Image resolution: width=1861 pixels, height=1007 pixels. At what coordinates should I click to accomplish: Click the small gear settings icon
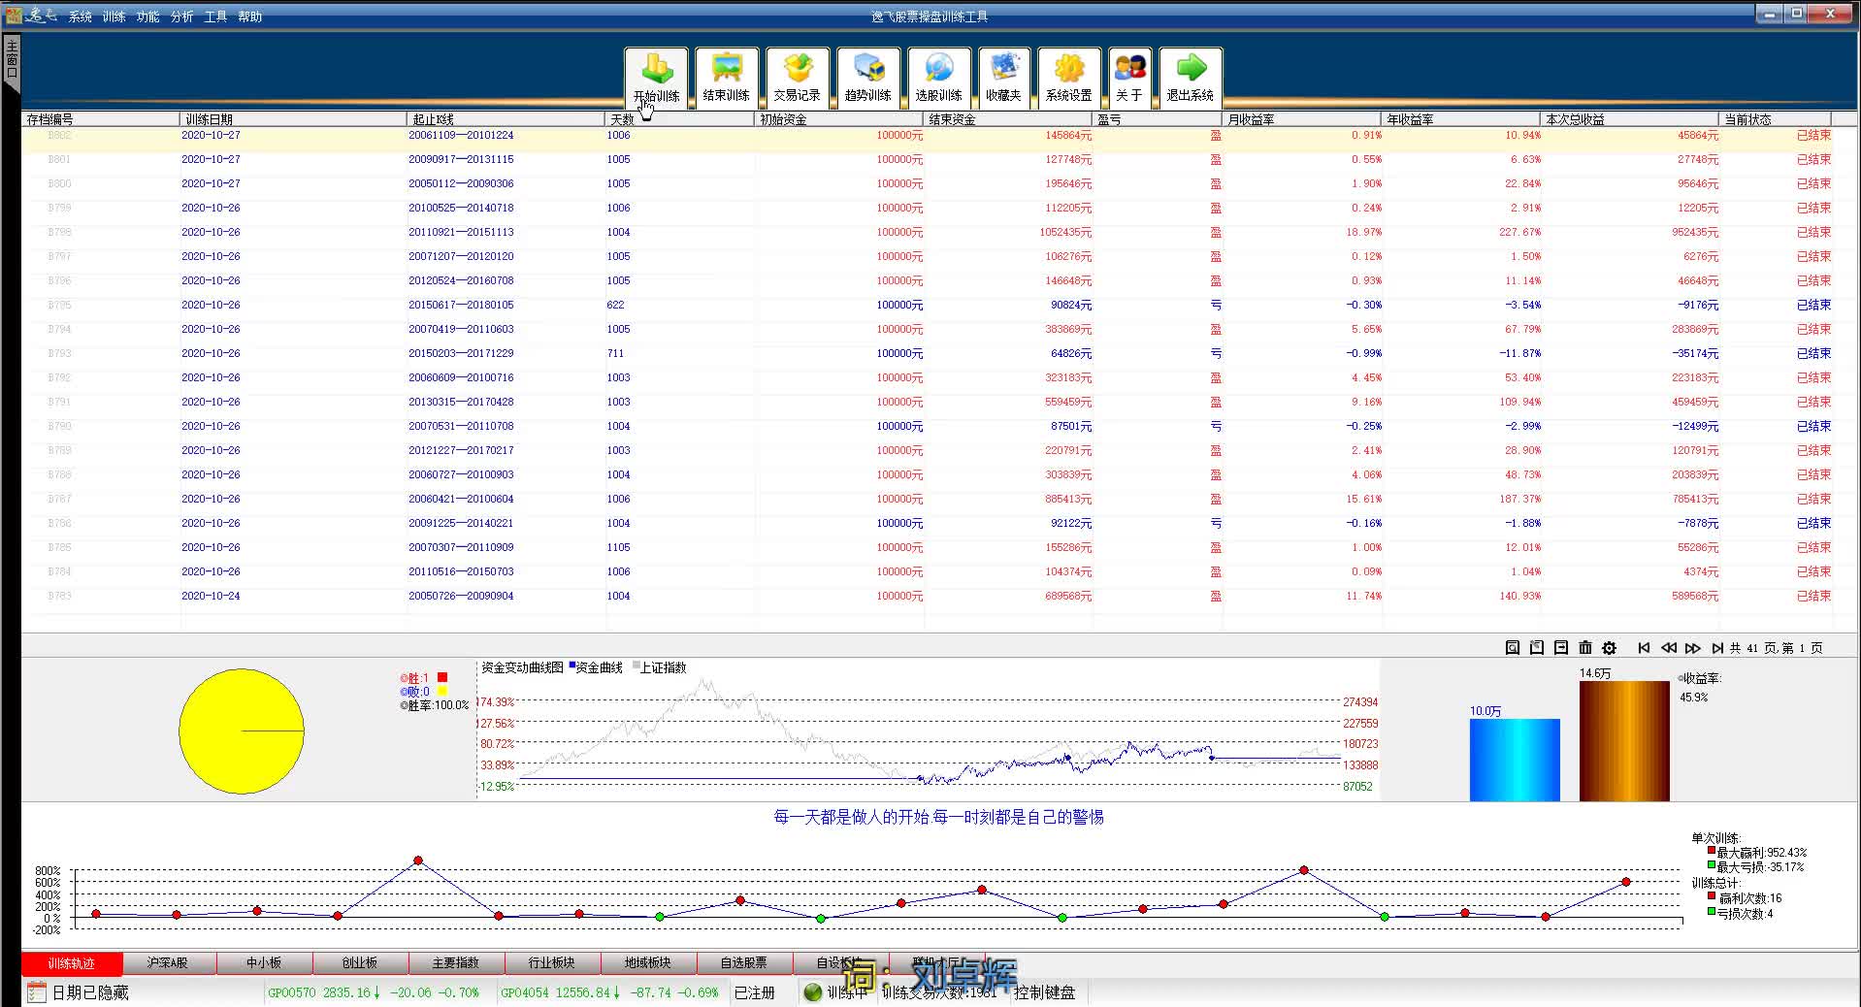click(x=1610, y=647)
